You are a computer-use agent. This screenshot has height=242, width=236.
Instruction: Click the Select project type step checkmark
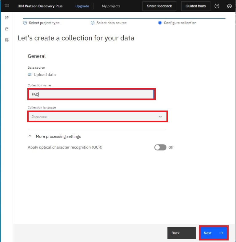[x=25, y=23]
